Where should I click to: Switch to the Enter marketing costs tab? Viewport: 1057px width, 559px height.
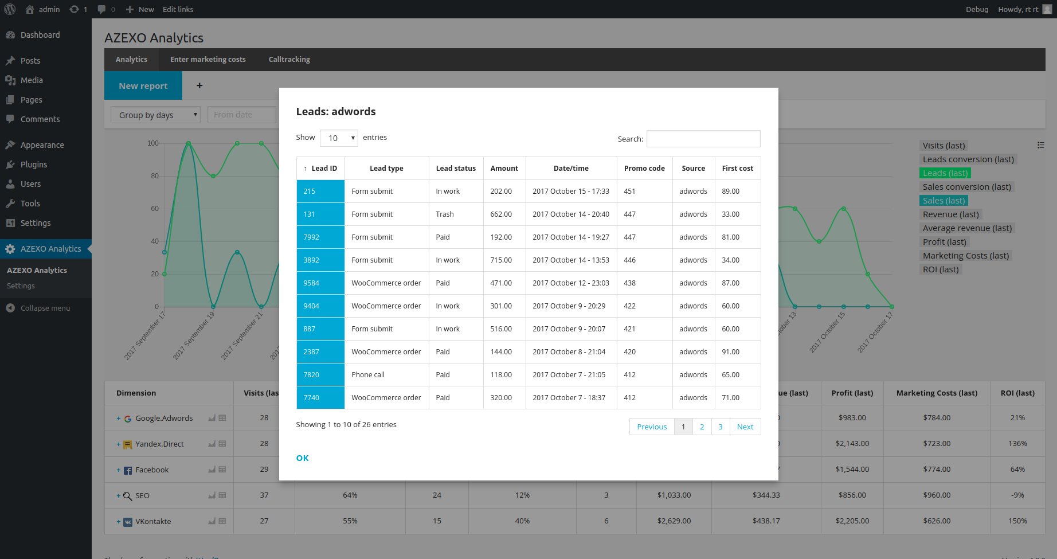(208, 60)
